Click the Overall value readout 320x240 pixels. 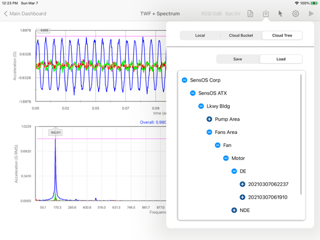153,122
